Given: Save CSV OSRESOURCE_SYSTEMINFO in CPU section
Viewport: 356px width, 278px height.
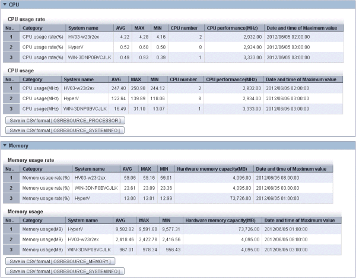Looking at the screenshot, I should (65, 130).
